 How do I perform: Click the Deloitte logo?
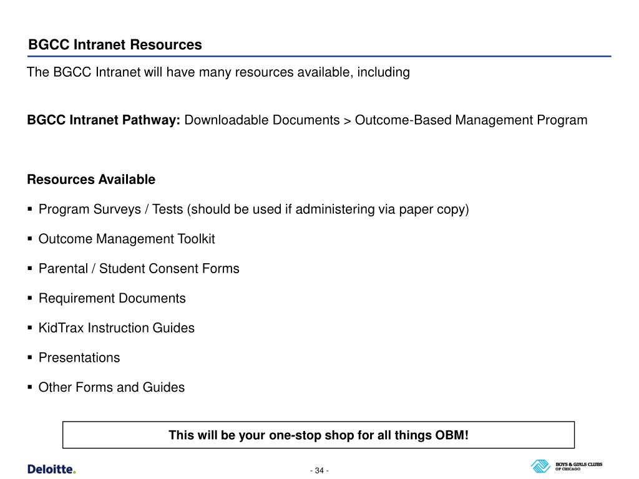tap(51, 469)
